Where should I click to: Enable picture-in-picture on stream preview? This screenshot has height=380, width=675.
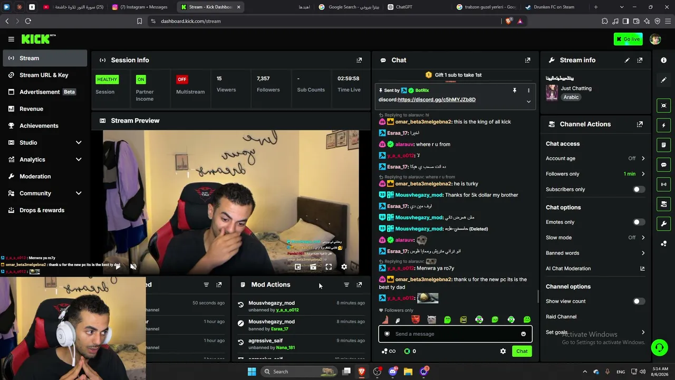coord(297,267)
